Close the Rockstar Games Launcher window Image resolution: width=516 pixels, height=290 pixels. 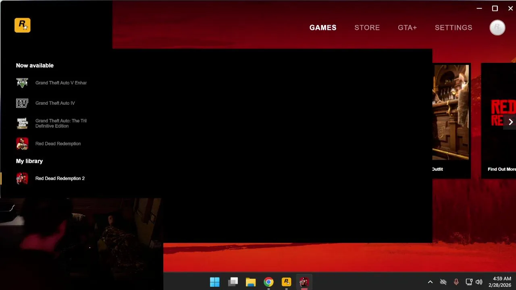(510, 8)
